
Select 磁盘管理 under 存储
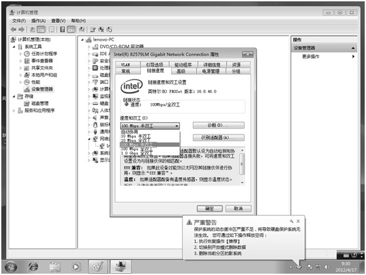pyautogui.click(x=39, y=103)
